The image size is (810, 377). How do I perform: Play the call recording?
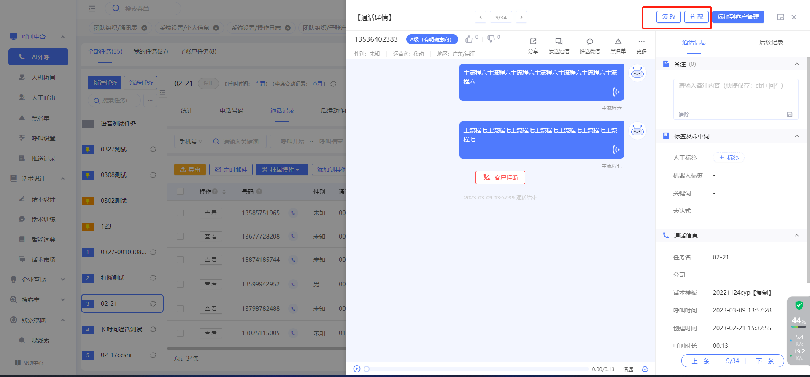357,369
